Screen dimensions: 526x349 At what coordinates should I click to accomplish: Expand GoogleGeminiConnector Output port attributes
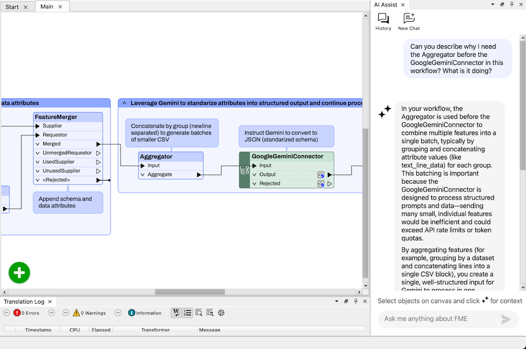[254, 175]
